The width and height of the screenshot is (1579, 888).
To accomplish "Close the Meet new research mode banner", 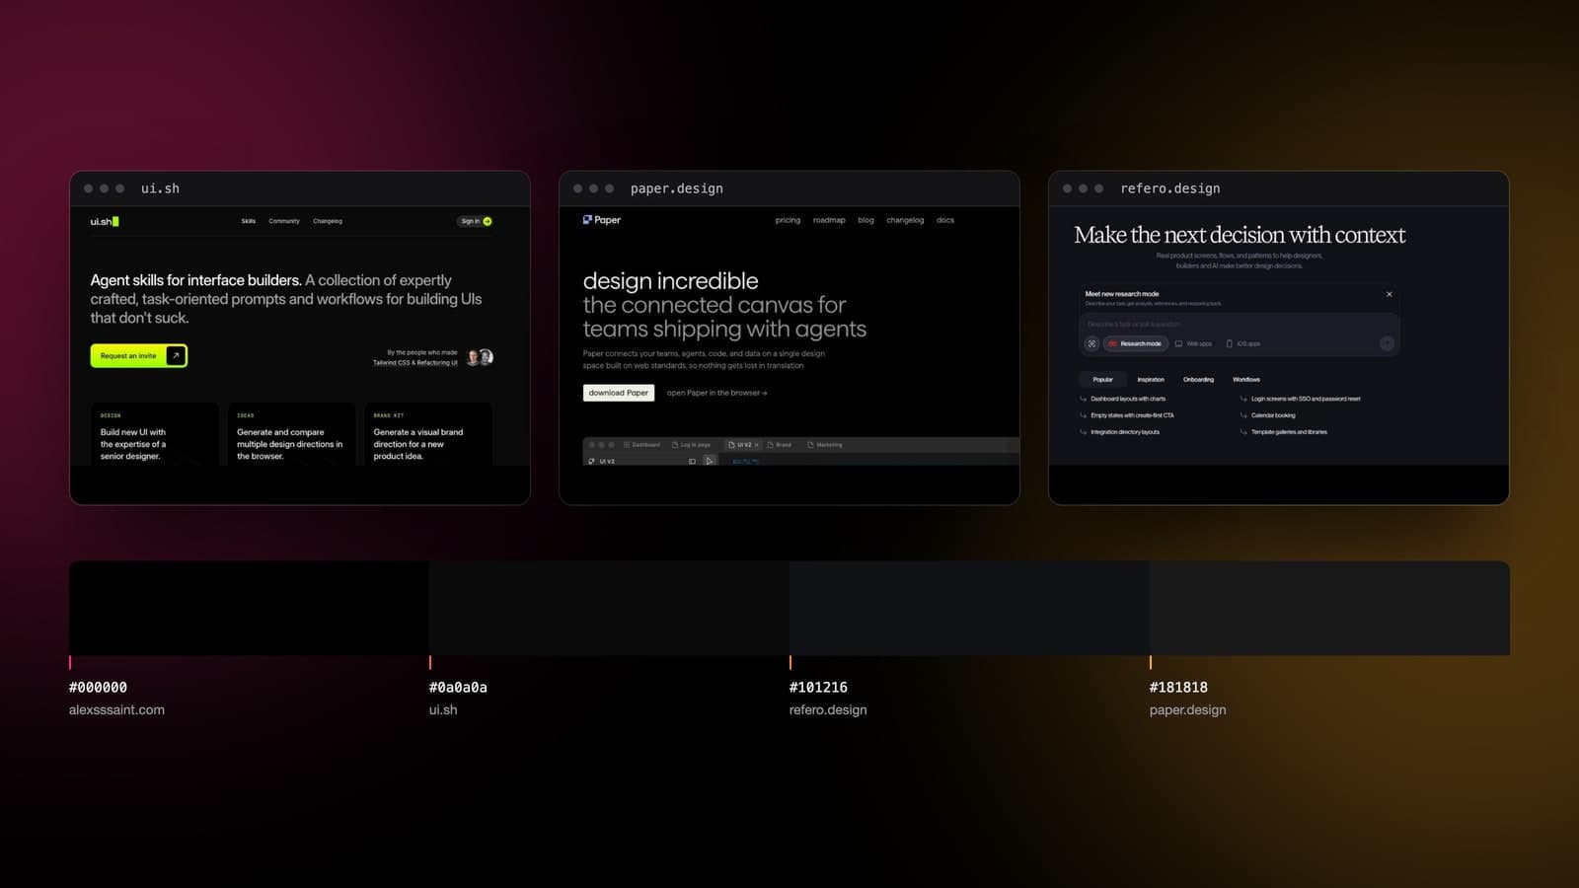I will coord(1390,294).
